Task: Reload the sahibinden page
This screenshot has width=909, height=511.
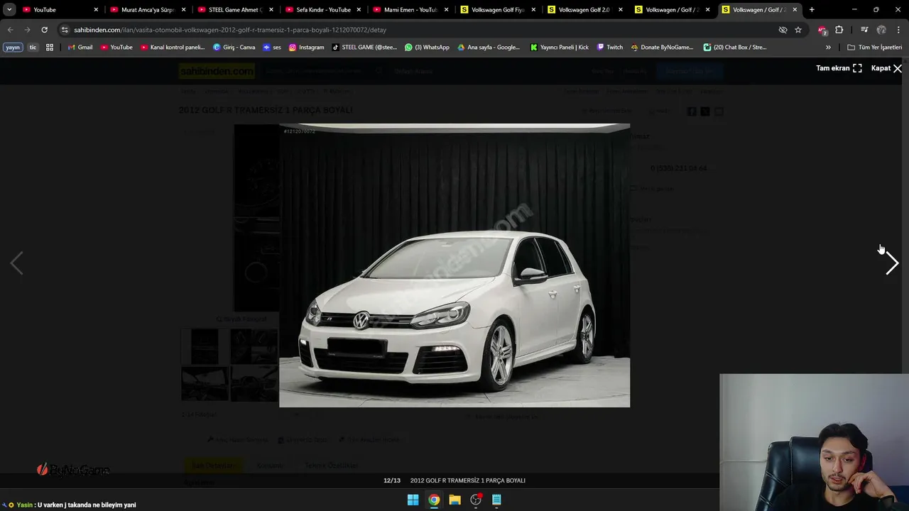Action: click(44, 30)
